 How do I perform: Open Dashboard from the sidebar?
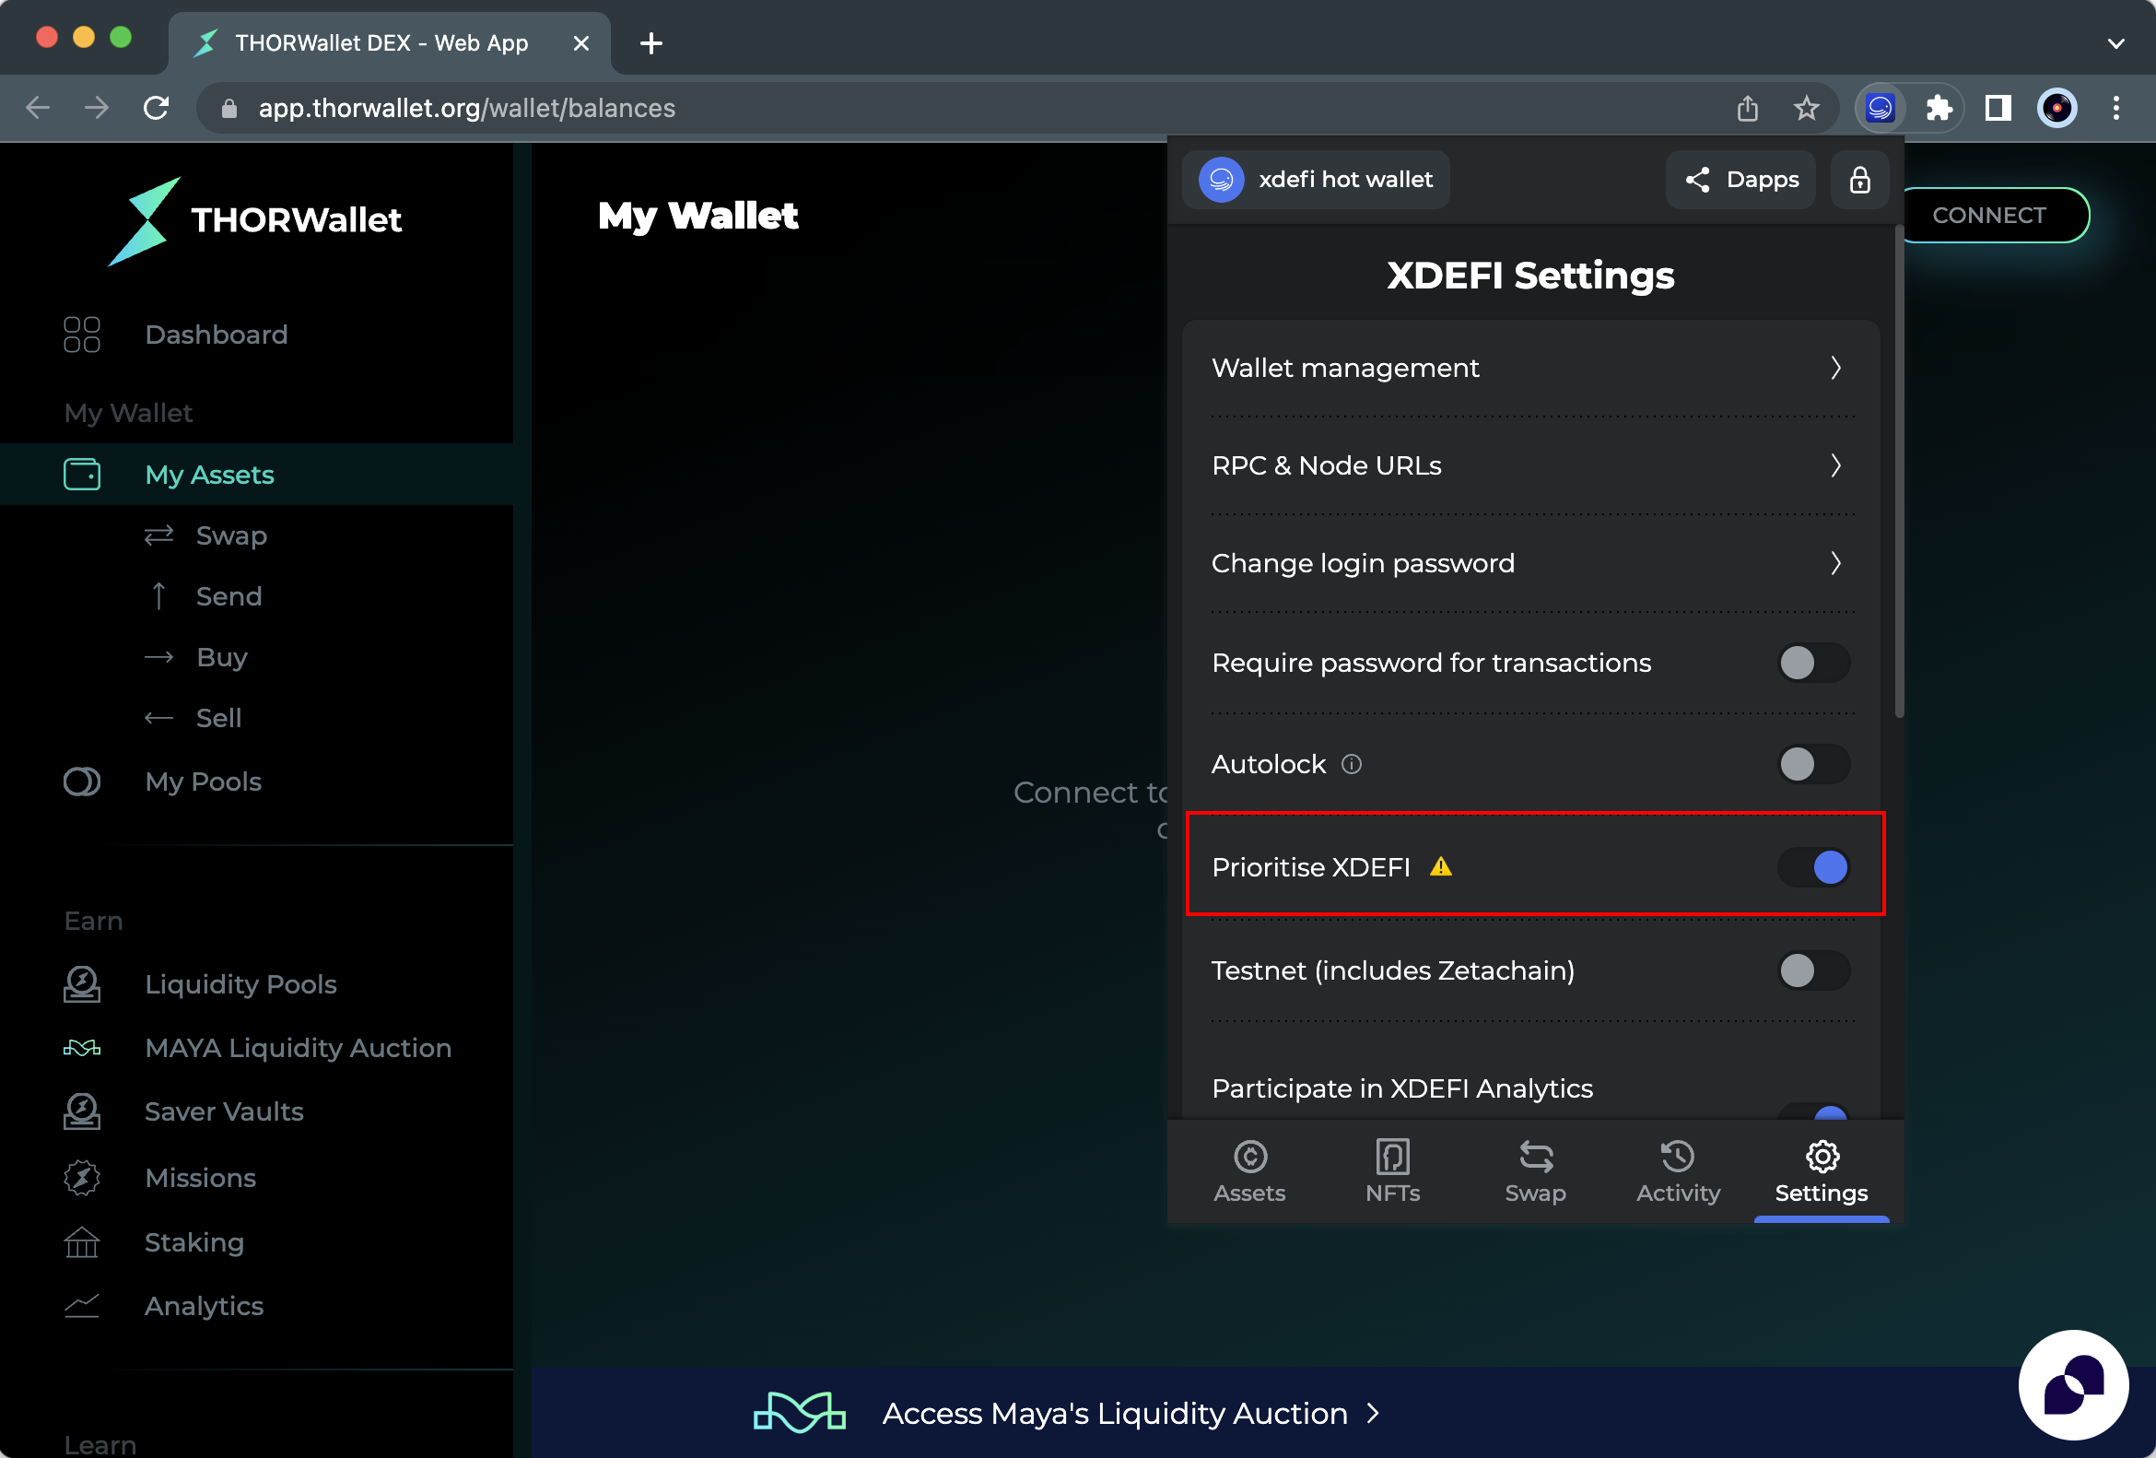tap(216, 335)
